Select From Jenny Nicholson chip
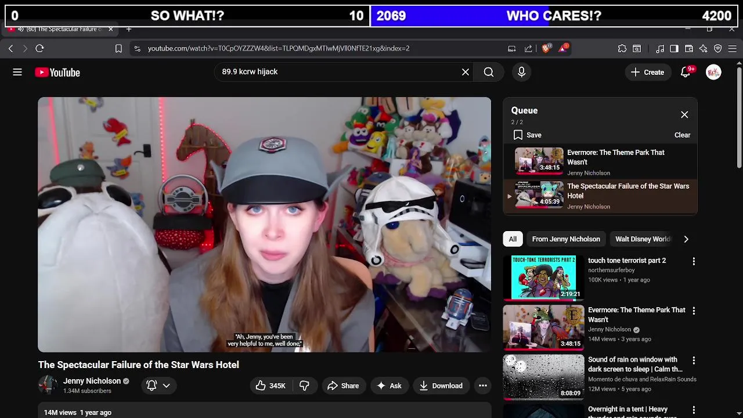Image resolution: width=743 pixels, height=418 pixels. (x=566, y=239)
